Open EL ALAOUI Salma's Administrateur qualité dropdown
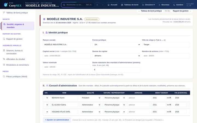Screen dimensions: 197x123 (91, 105)
